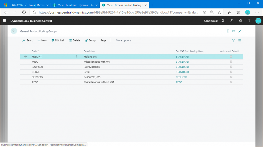Select the RAW MAT code cell
263x147 pixels.
coord(37,67)
